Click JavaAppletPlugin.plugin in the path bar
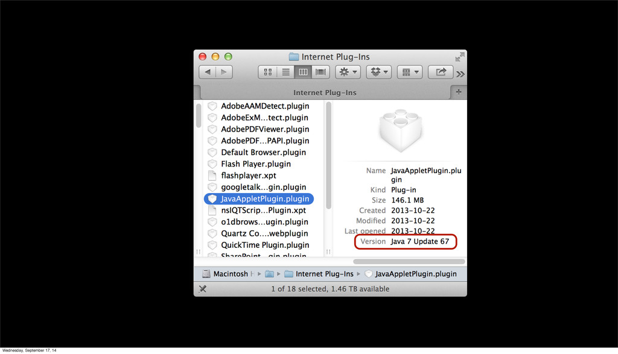 coord(410,274)
